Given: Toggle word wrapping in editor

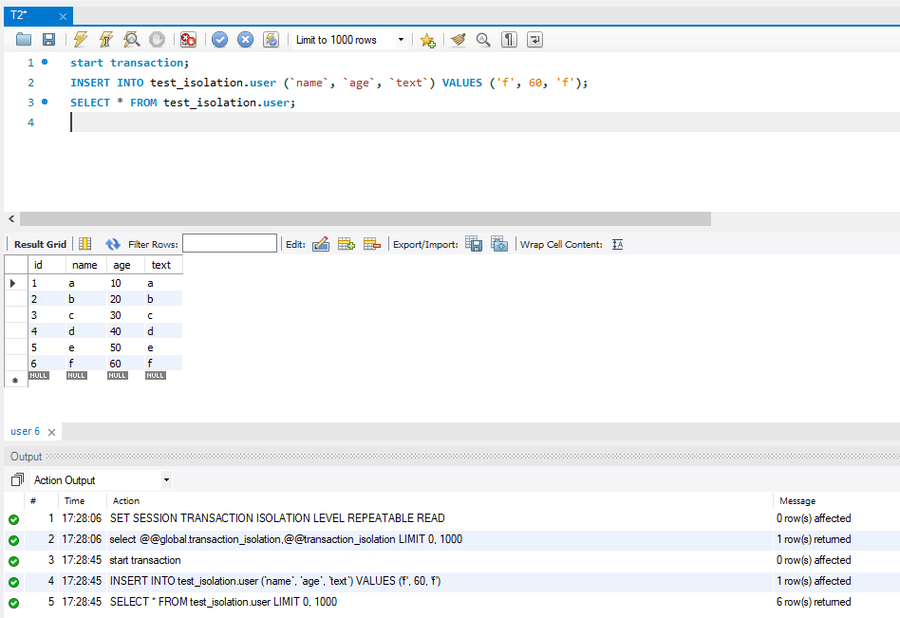Looking at the screenshot, I should [x=534, y=40].
